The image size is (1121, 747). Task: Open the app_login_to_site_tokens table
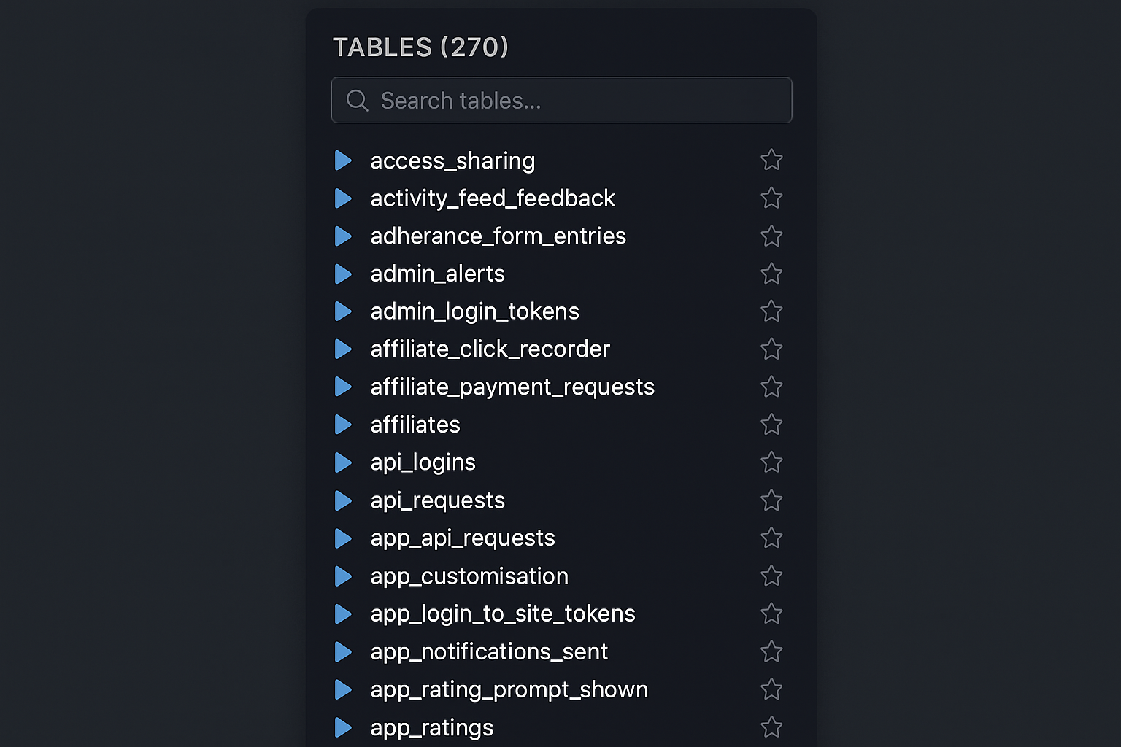click(502, 614)
